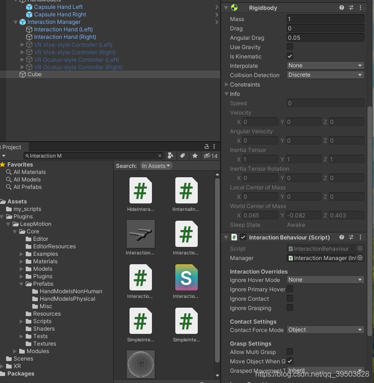This screenshot has width=374, height=383.
Task: Open Interaction Behaviour three-dot menu
Action: coord(360,237)
